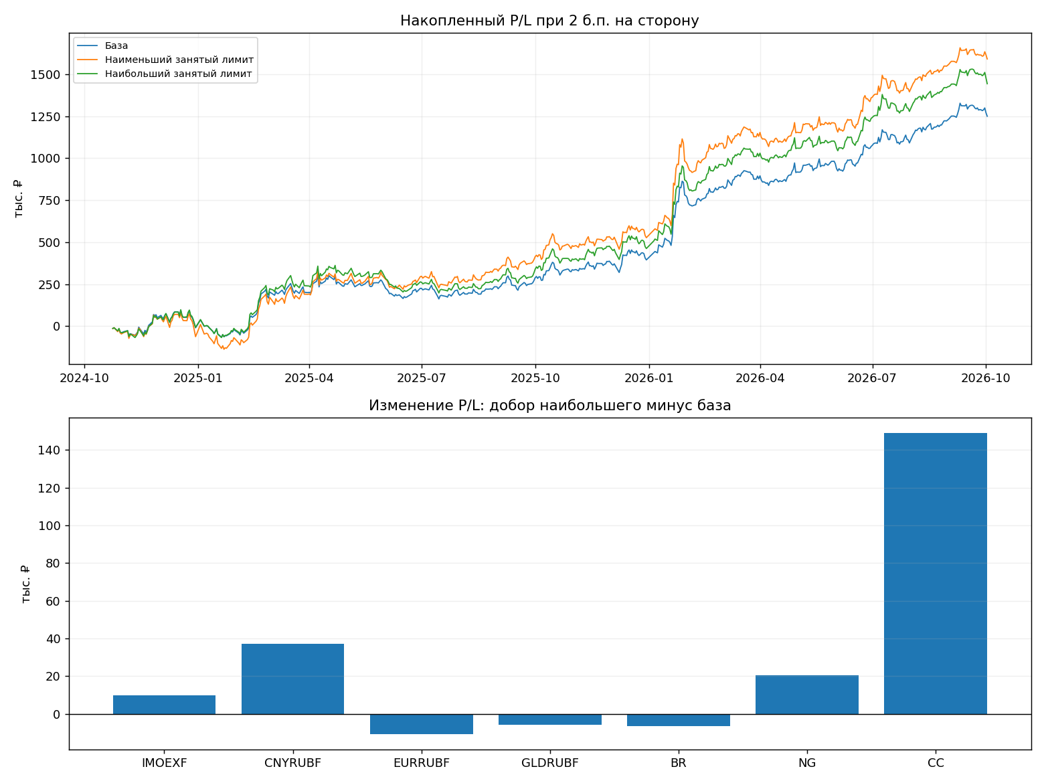The height and width of the screenshot is (783, 1044).
Task: Click the orange line sample in the legend
Action: click(x=88, y=60)
